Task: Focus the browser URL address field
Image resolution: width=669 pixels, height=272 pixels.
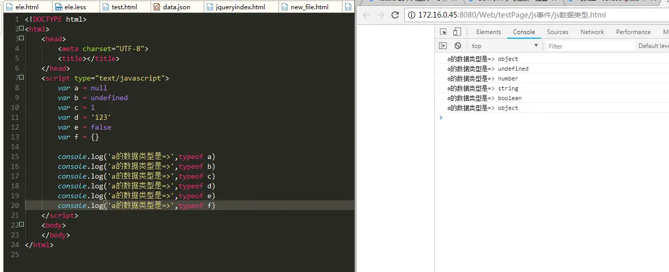Action: coord(536,15)
